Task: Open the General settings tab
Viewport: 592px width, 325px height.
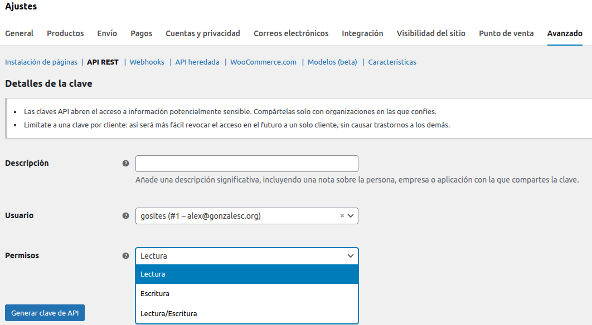Action: click(19, 33)
